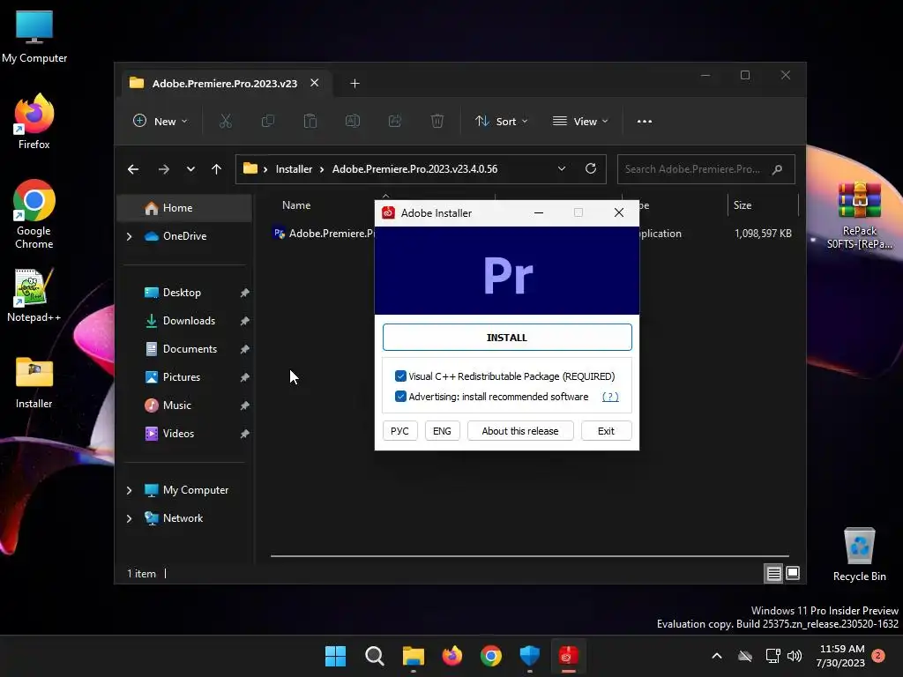
Task: Open the Sort dropdown menu
Action: click(501, 122)
